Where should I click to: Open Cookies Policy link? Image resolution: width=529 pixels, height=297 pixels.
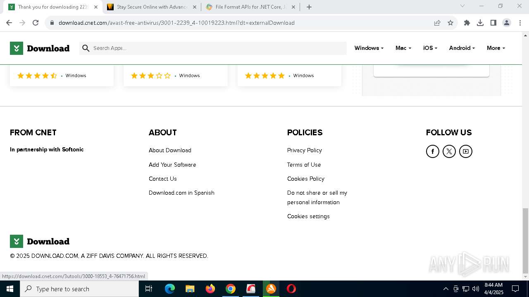click(x=306, y=179)
